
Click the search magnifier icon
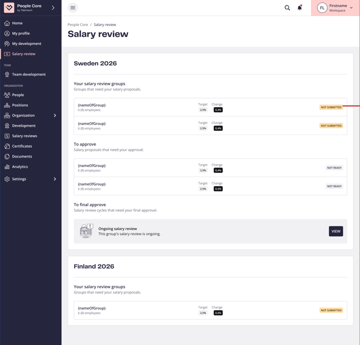tap(287, 8)
